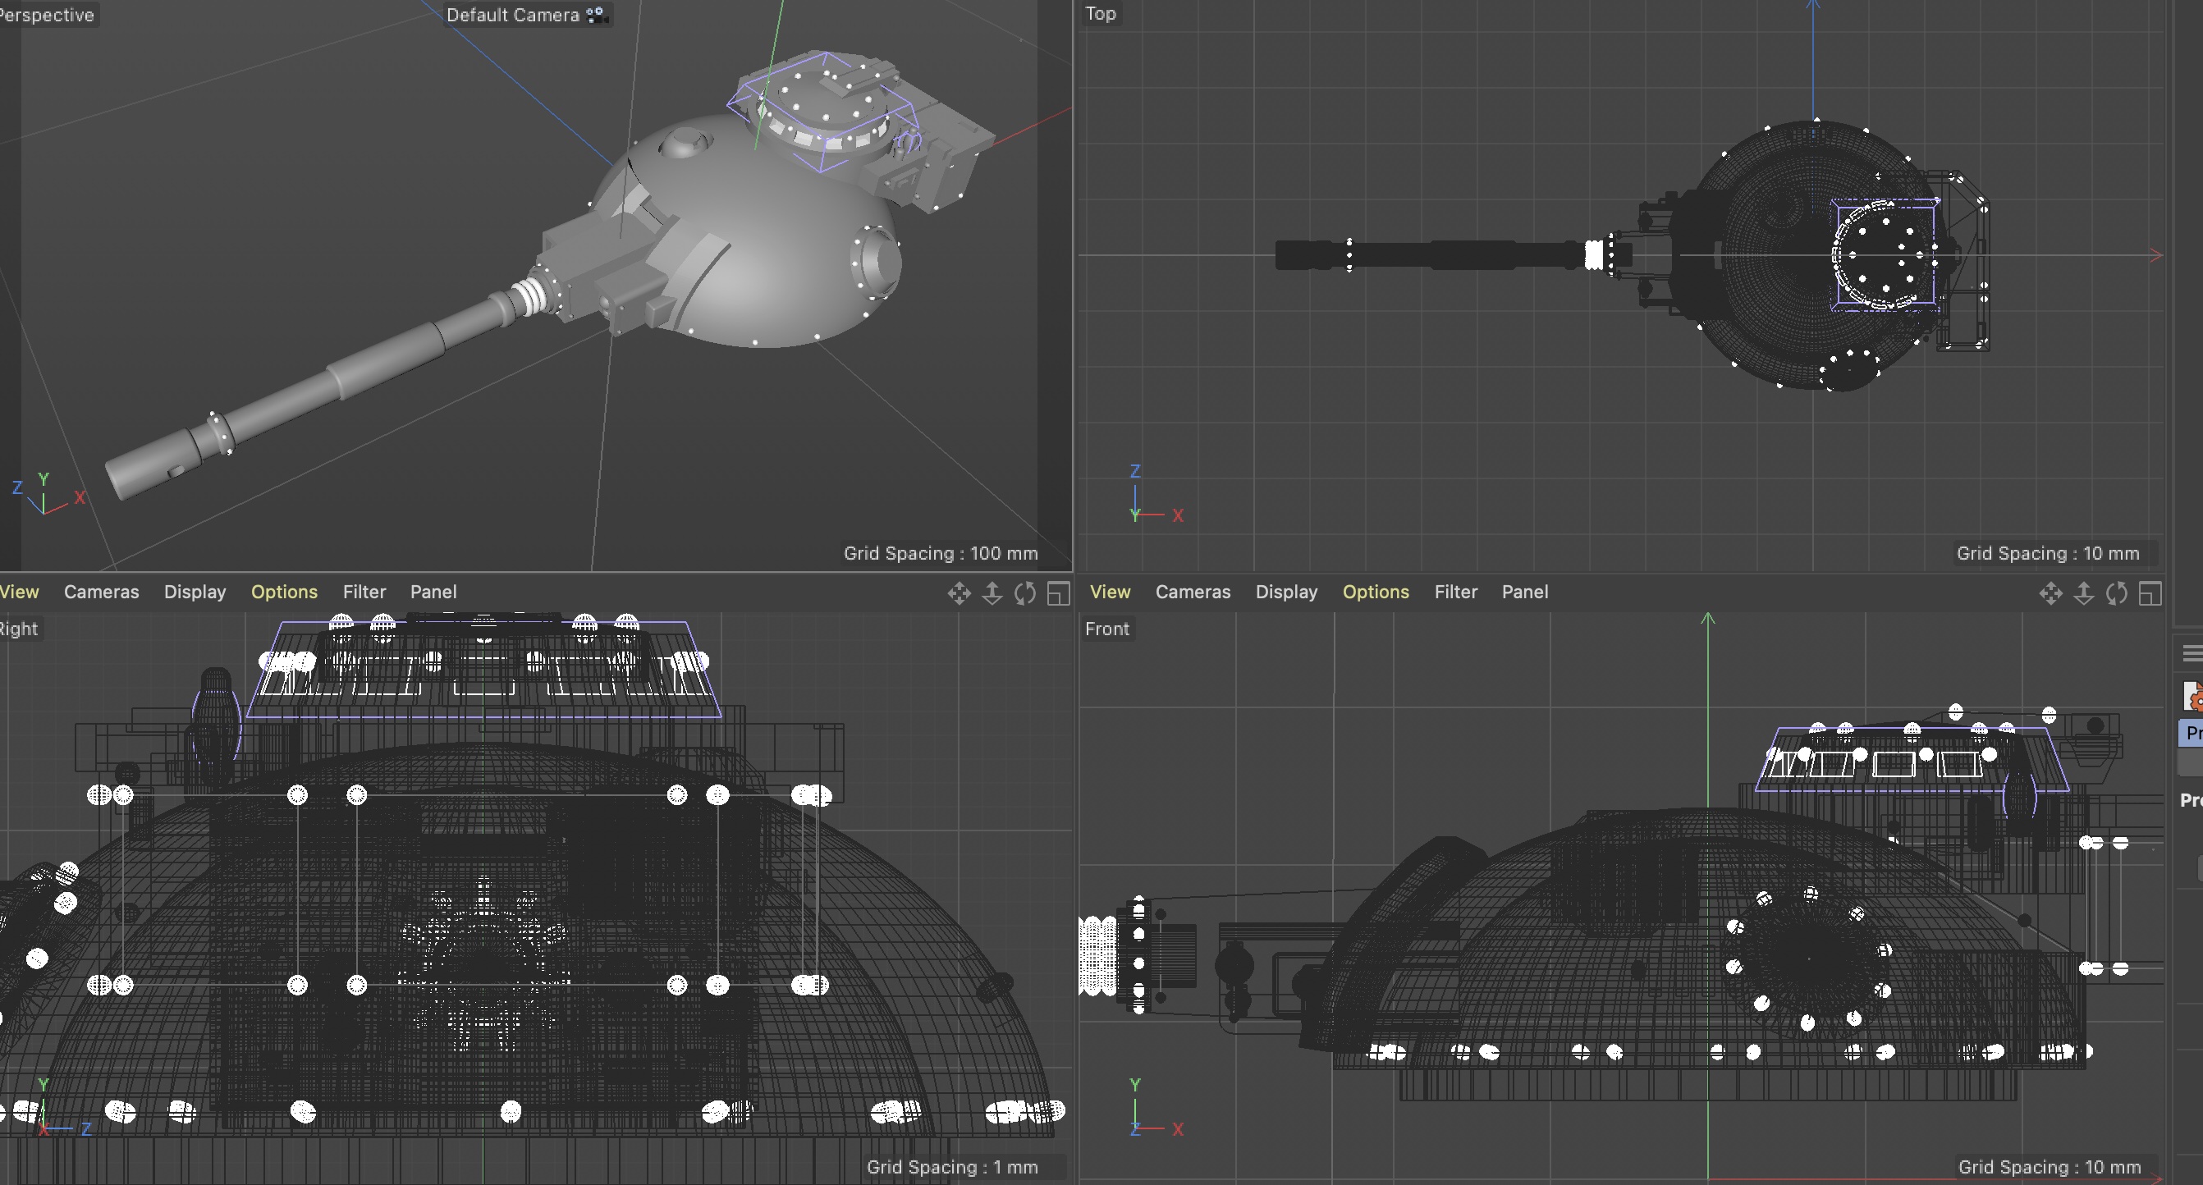The width and height of the screenshot is (2203, 1185).
Task: Click Grid Spacing 100 mm text in Perspective view
Action: pos(941,553)
